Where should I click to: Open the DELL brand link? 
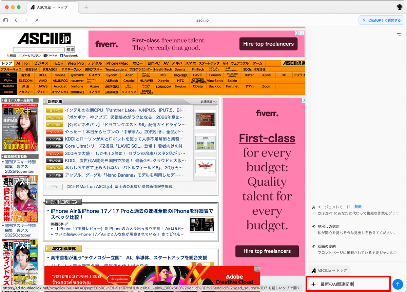tap(43, 75)
